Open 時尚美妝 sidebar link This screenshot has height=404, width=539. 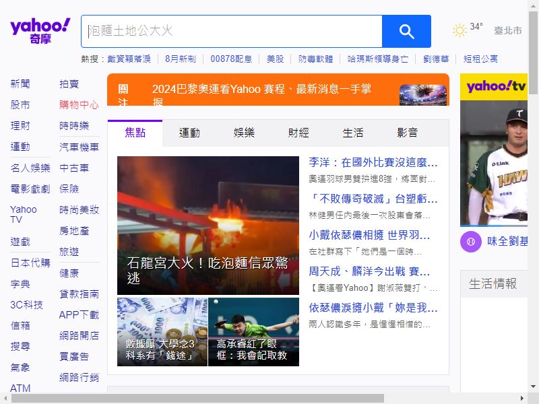pyautogui.click(x=79, y=210)
